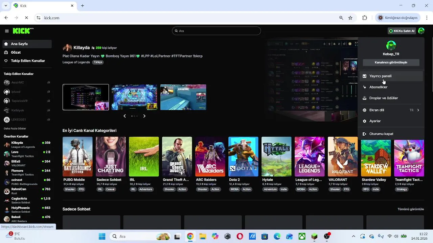Select the second featured stream thumbnail
The width and height of the screenshot is (433, 243).
click(x=135, y=97)
